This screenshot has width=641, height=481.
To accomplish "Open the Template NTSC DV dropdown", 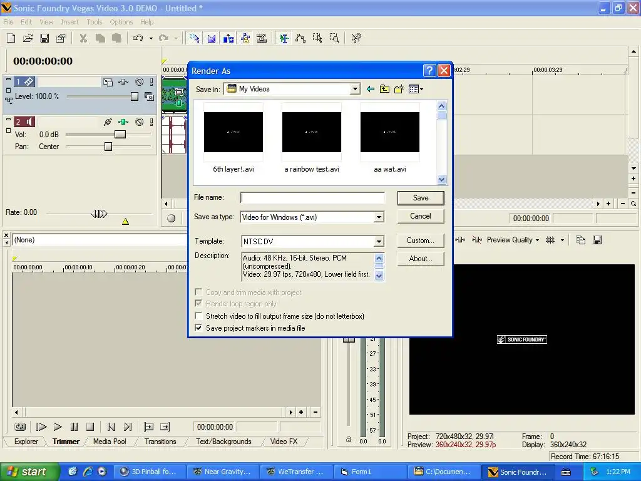I will [379, 241].
